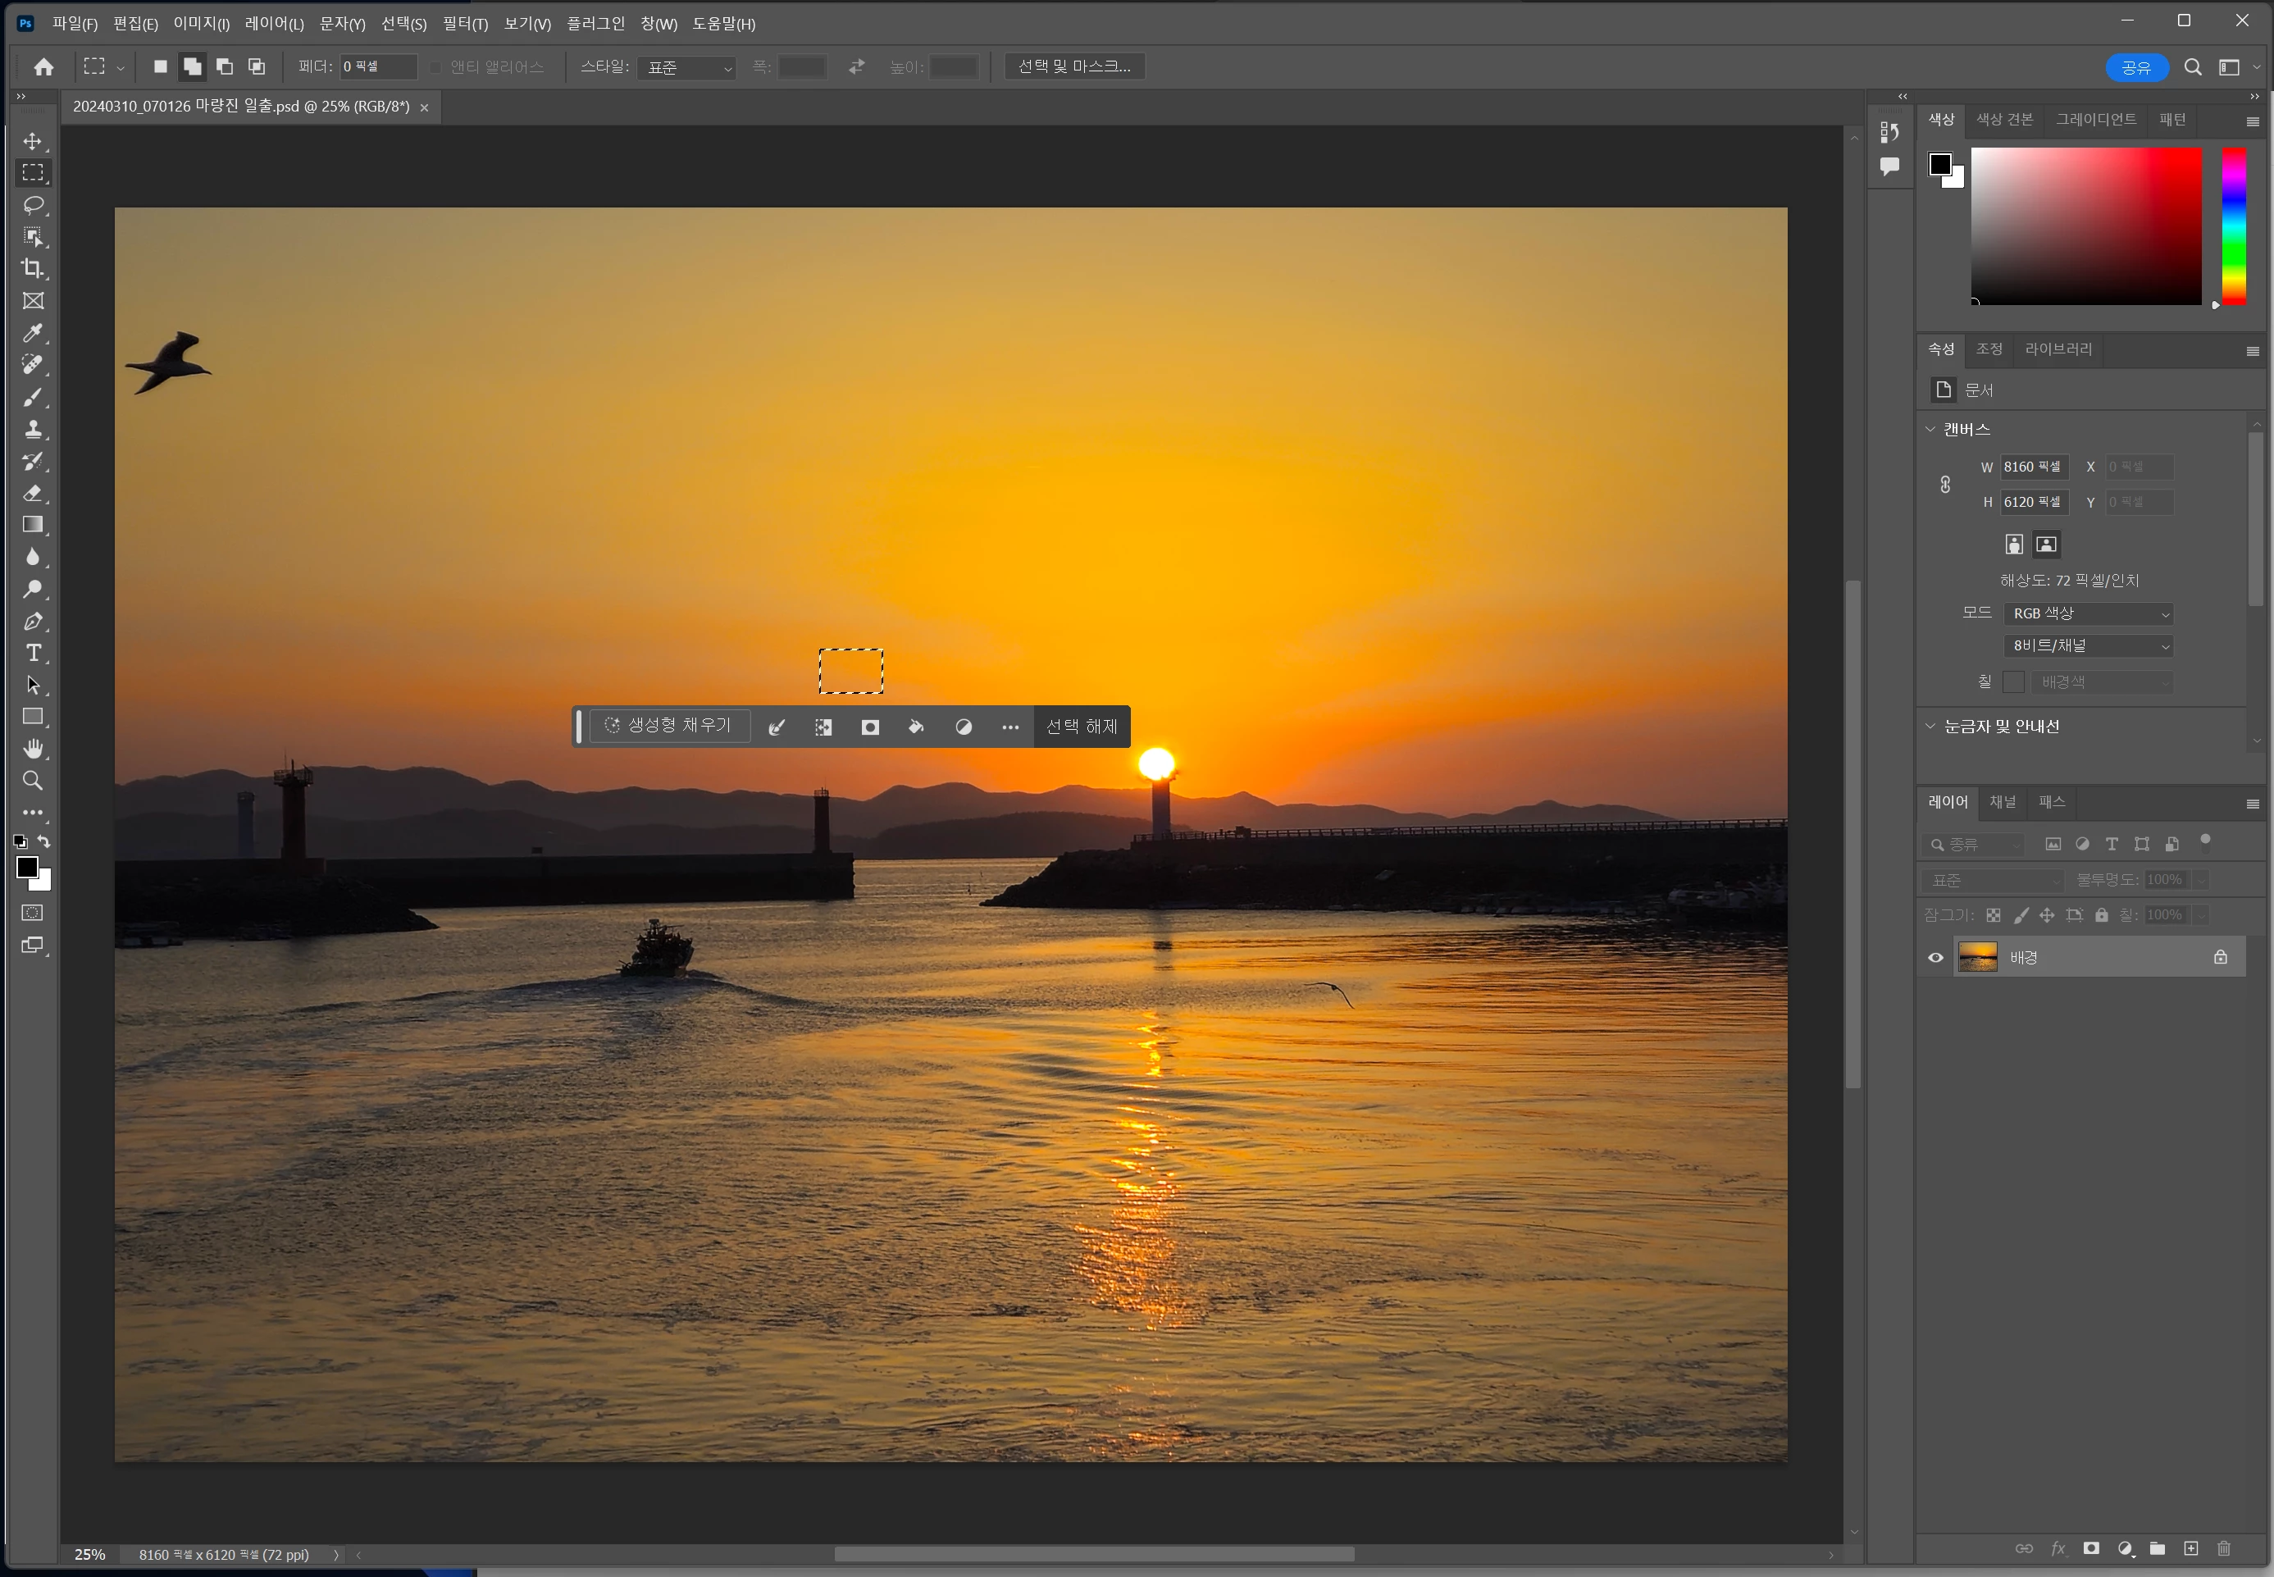Click the 선택 해제 button
This screenshot has width=2274, height=1577.
point(1081,727)
